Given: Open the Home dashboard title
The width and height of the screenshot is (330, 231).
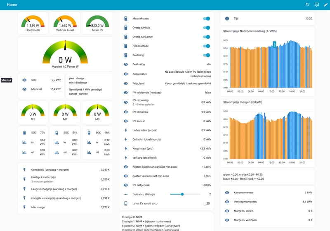Looking at the screenshot, I should (x=12, y=5).
